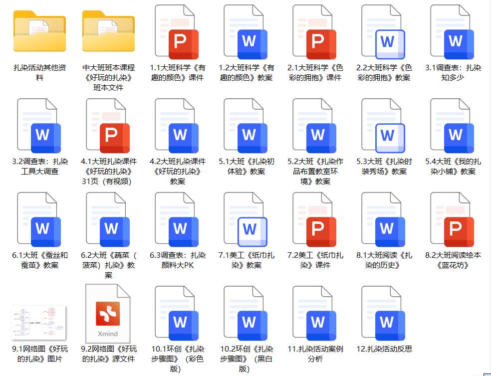Open the 扎染活动其他资料 folder
Image resolution: width=491 pixels, height=376 pixels.
pyautogui.click(x=40, y=32)
